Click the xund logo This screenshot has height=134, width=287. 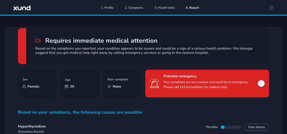pos(22,8)
